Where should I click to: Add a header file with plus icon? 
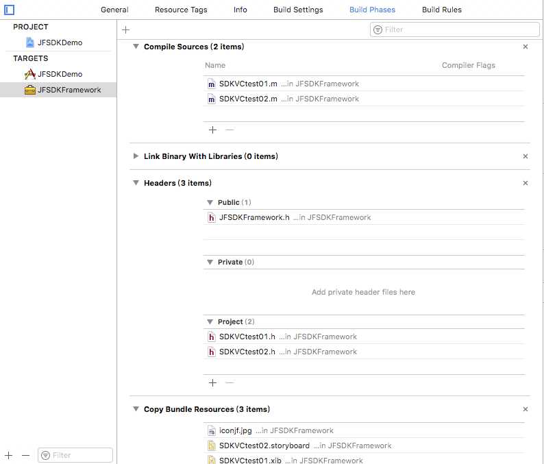tap(212, 382)
